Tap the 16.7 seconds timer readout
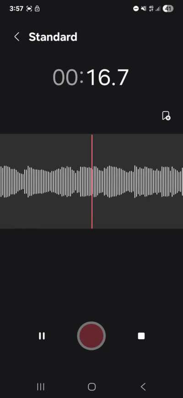183x398 pixels. pos(108,77)
